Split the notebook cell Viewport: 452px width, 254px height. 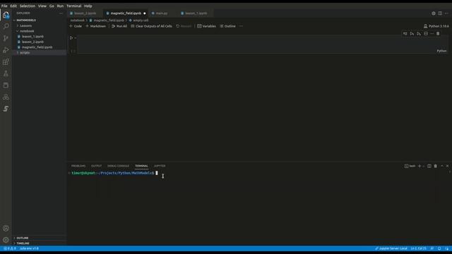[426, 34]
